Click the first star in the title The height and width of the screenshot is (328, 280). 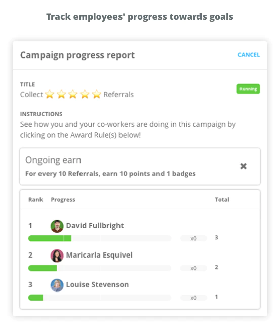[x=50, y=94]
